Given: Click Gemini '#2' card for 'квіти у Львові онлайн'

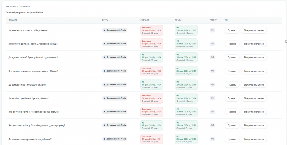Looking at the screenshot, I should 186,84.
